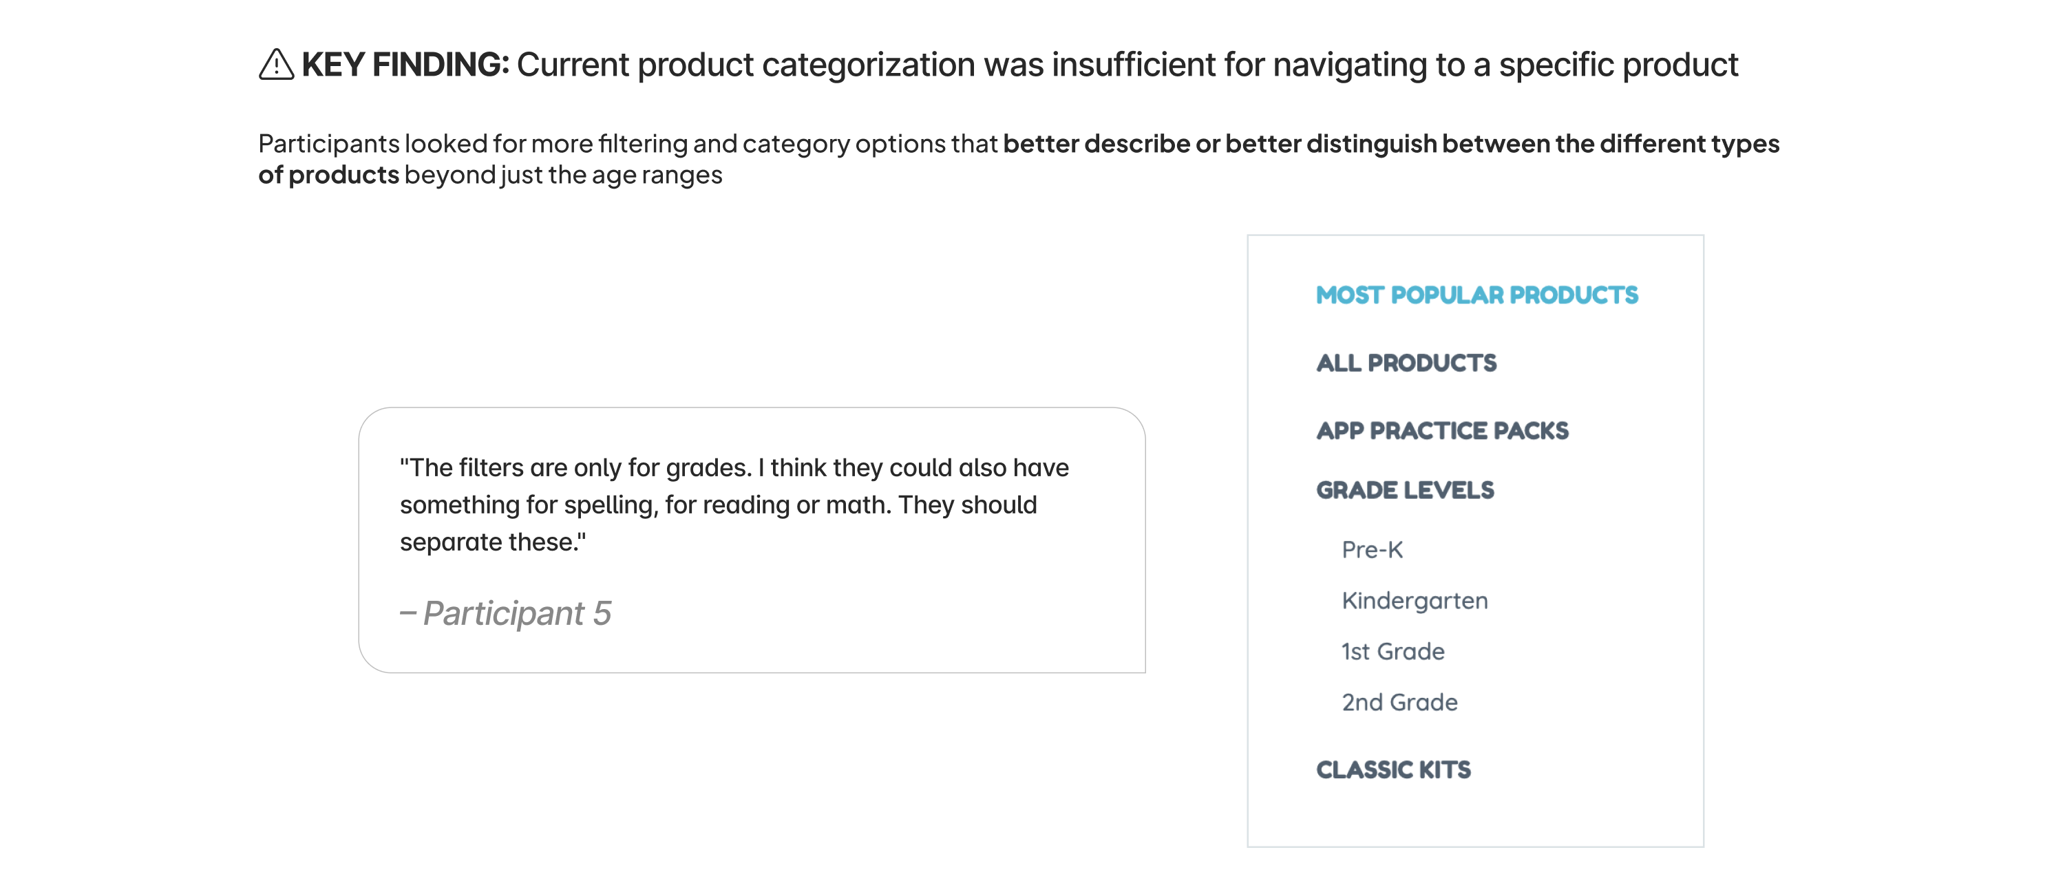Open the Classic Kits category
2065x894 pixels.
[1393, 769]
